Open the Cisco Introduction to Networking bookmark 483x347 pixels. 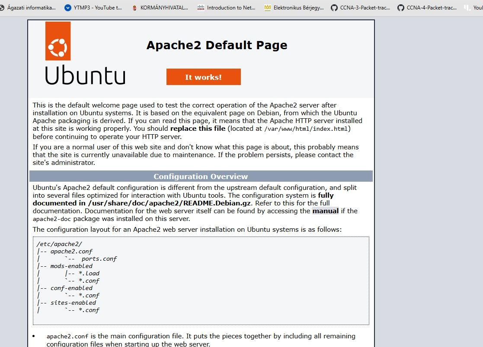[226, 7]
